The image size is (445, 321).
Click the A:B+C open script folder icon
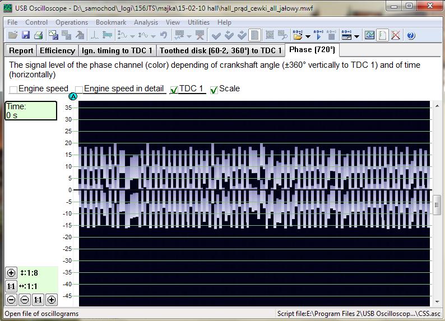click(x=298, y=35)
